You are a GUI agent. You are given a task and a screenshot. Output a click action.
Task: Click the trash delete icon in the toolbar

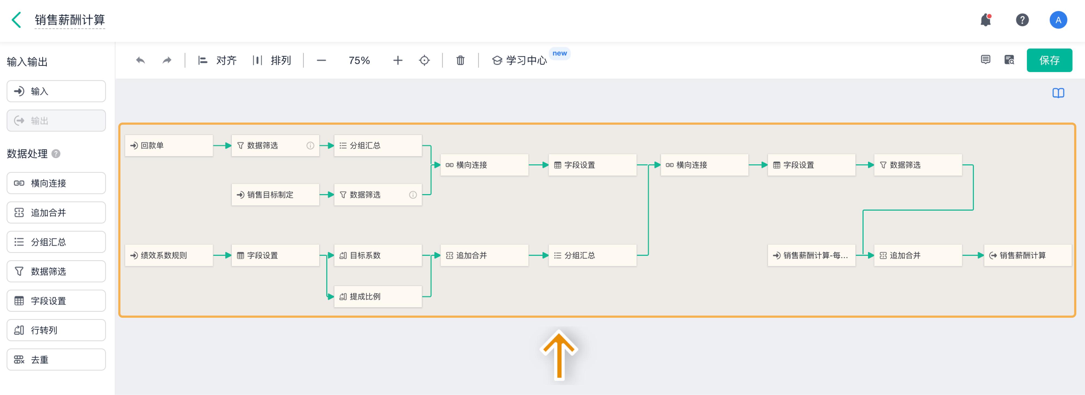tap(459, 60)
